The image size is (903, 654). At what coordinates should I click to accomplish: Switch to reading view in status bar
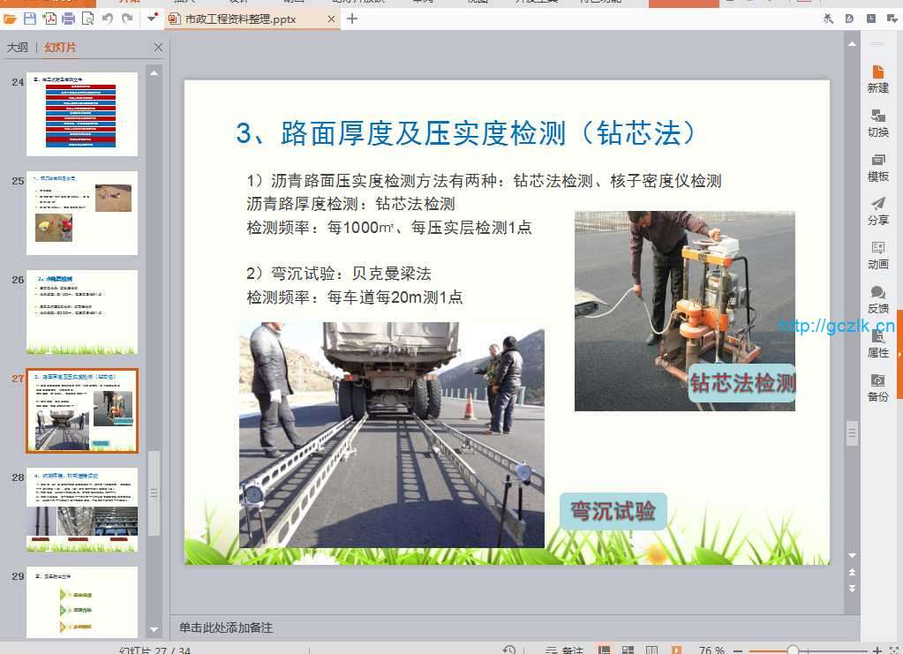point(651,650)
